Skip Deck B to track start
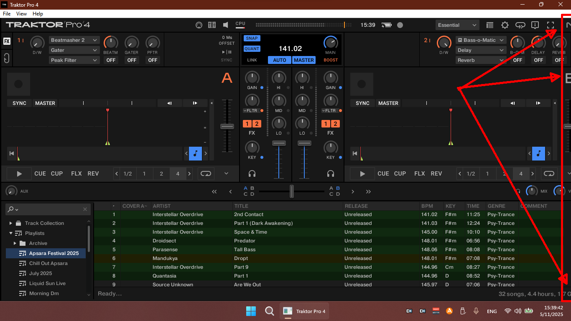Viewport: 571px width, 321px height. (x=355, y=153)
